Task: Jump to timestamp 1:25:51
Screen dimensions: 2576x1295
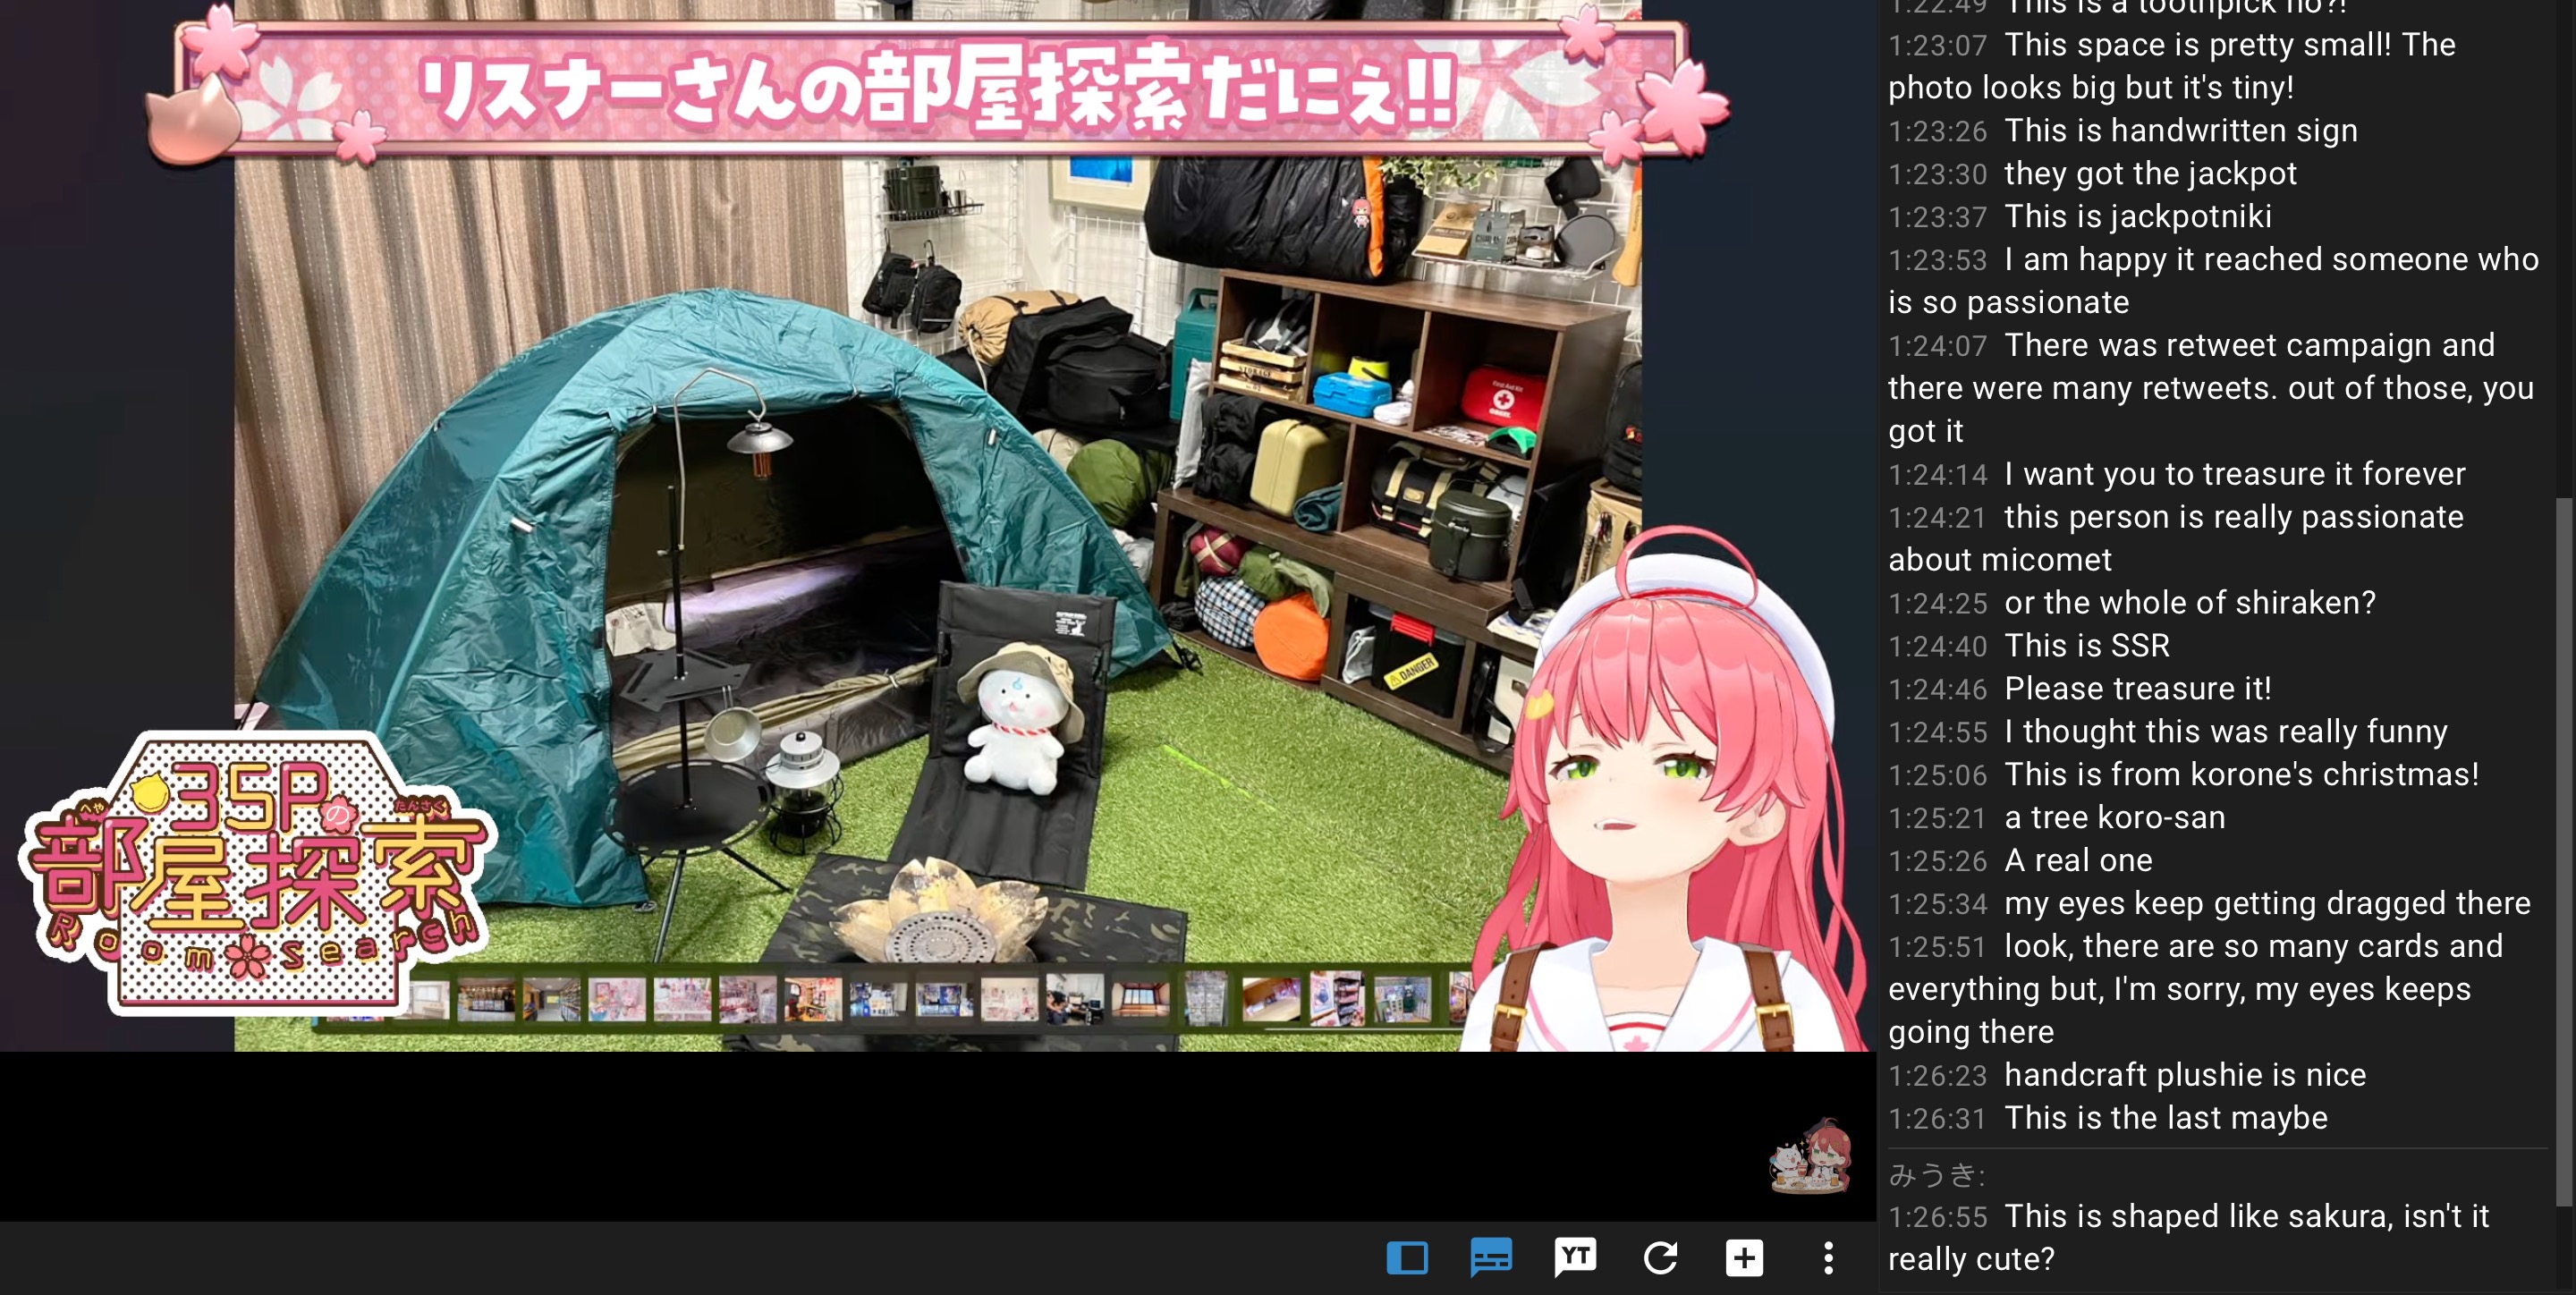Action: coord(1937,948)
